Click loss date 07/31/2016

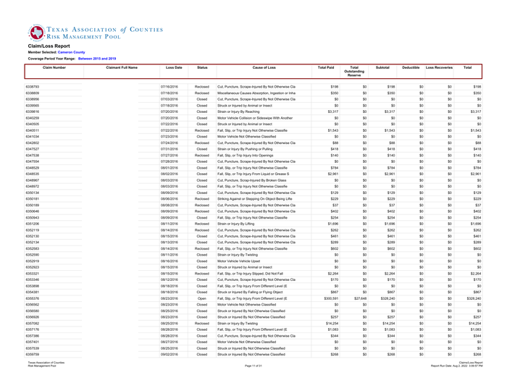[169, 149]
